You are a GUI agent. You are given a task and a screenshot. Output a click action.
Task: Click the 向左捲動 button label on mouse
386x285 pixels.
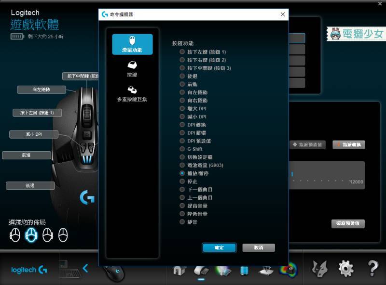(41, 90)
